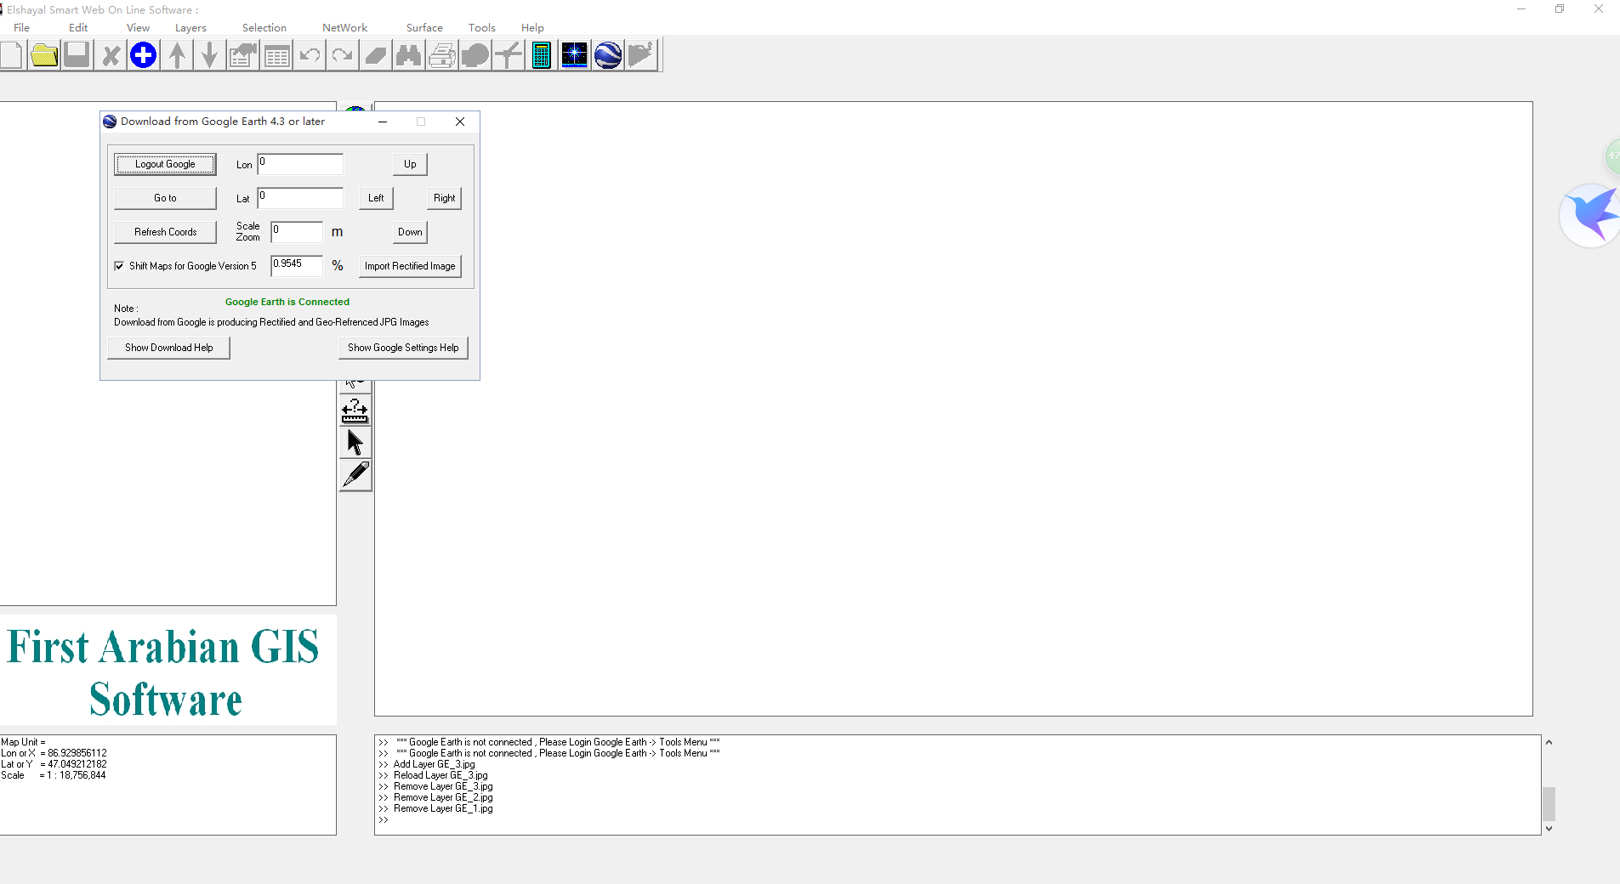Click the Down navigation button

click(x=410, y=232)
